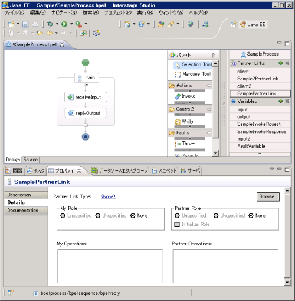Click the green start node in diagram
This screenshot has width=295, height=301.
coord(86,63)
